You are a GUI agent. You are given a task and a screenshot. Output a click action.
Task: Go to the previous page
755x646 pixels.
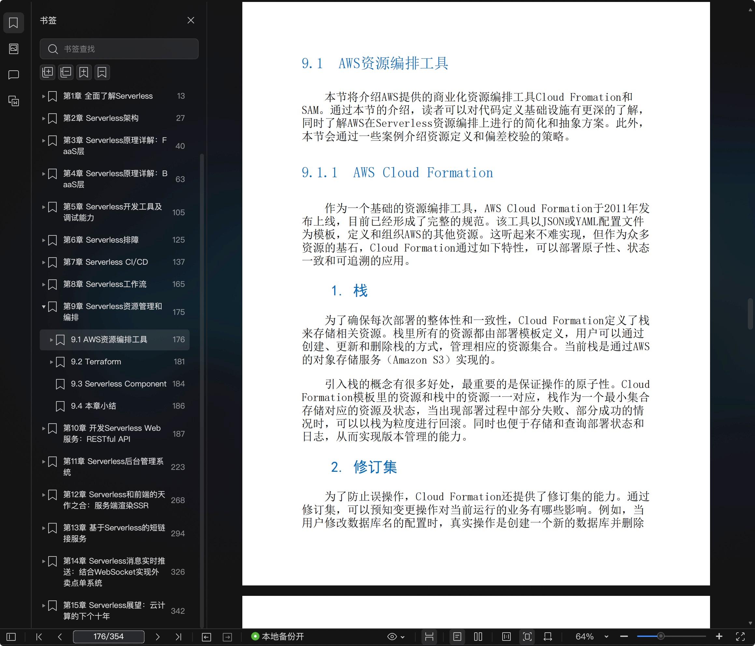point(60,637)
